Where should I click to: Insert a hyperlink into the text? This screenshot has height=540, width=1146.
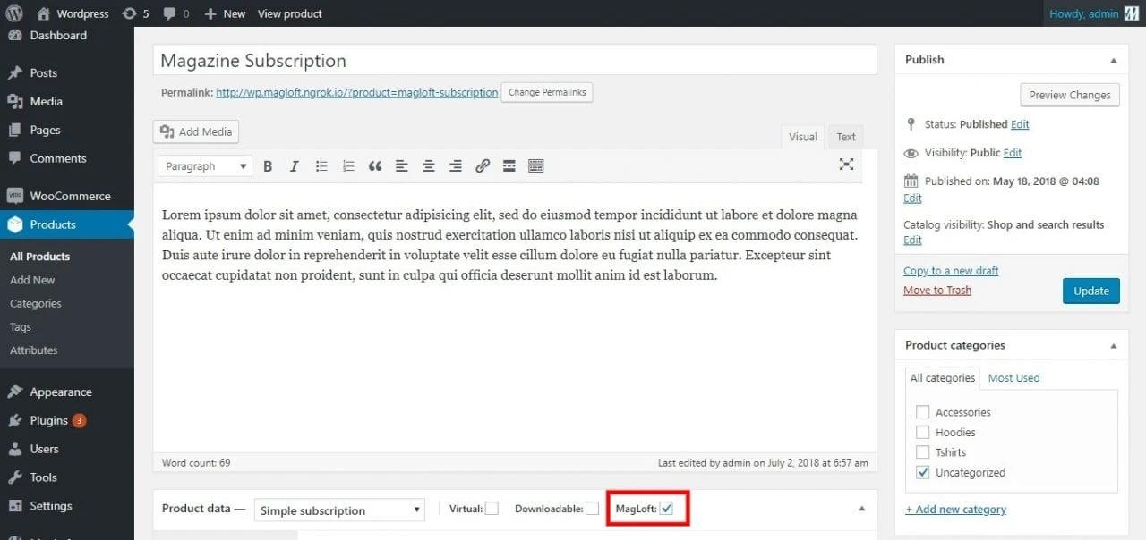tap(483, 165)
